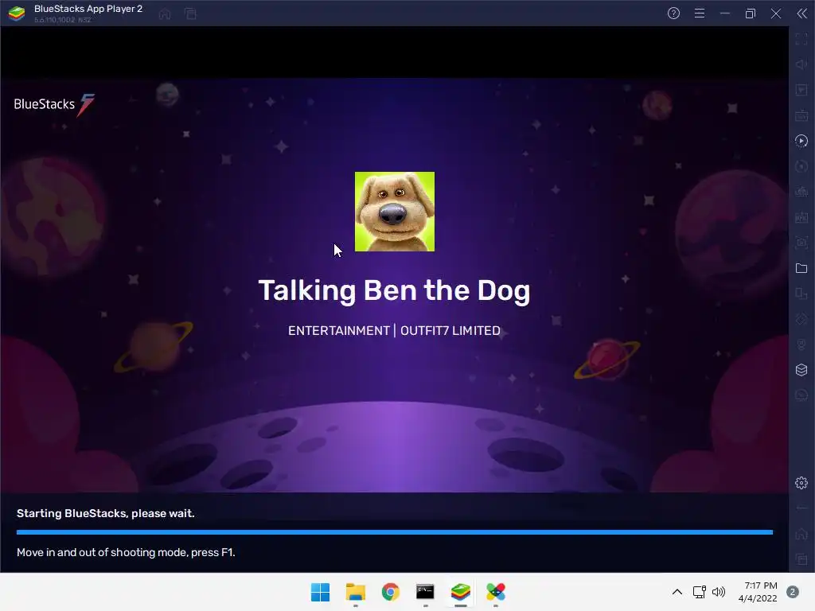Click the home icon in title bar
Screen dimensions: 815x611
(165, 14)
